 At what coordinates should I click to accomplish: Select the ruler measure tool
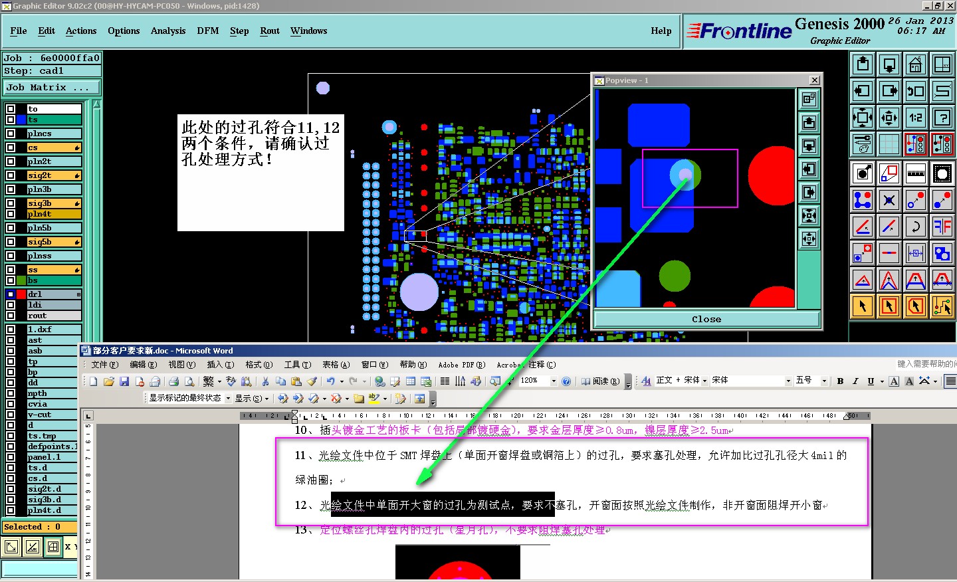916,173
